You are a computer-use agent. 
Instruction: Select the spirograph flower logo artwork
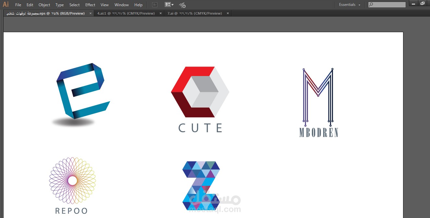click(x=72, y=180)
